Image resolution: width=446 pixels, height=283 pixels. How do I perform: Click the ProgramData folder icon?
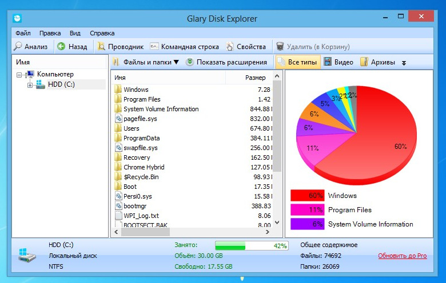pyautogui.click(x=118, y=138)
